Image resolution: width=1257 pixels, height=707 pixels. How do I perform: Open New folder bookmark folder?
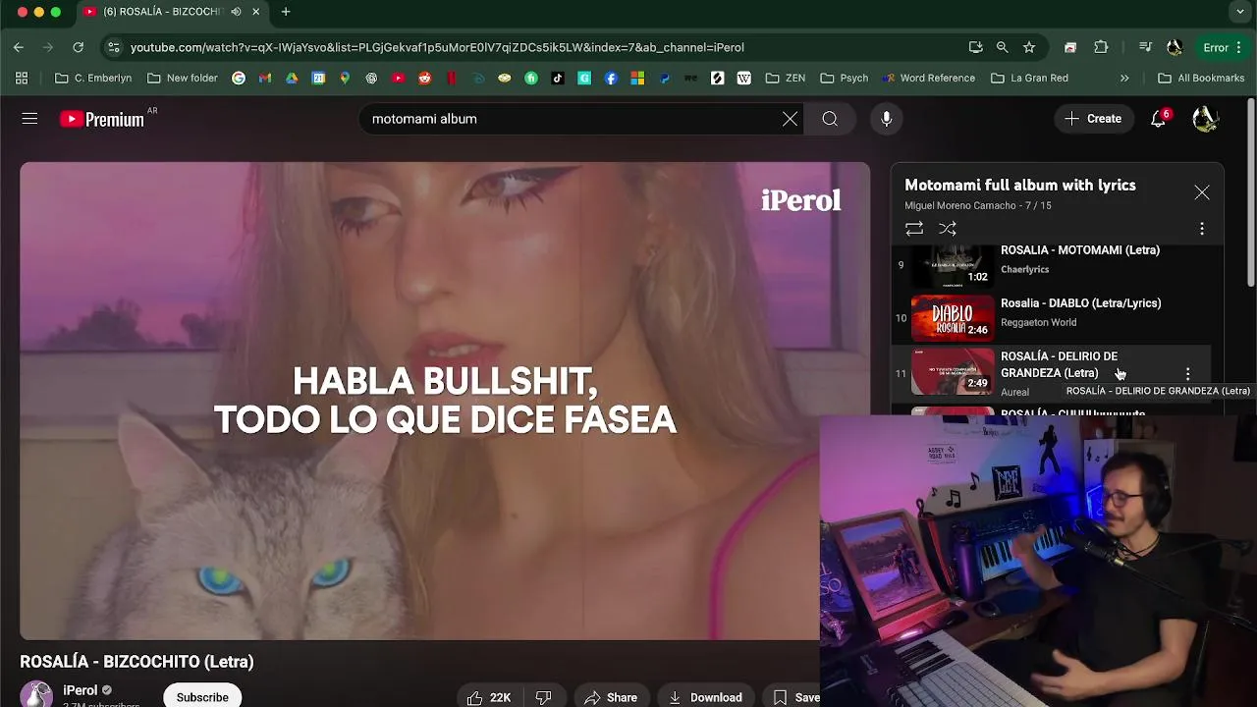point(182,78)
